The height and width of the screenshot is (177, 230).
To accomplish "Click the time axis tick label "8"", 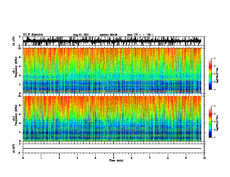I will pos(168,158).
